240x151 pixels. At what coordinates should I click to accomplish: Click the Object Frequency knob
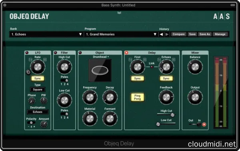(x=90, y=97)
